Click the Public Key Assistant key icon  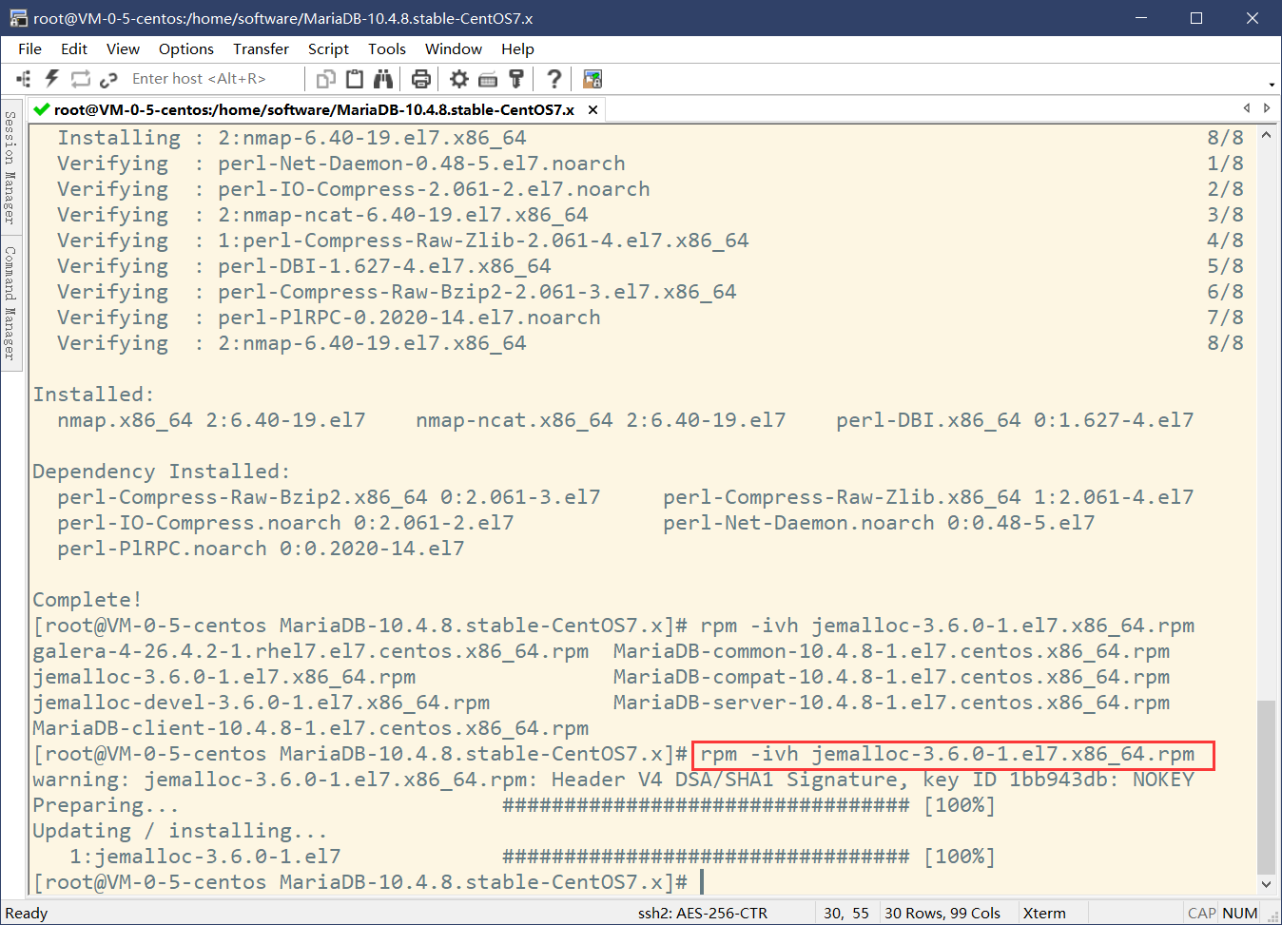point(516,79)
